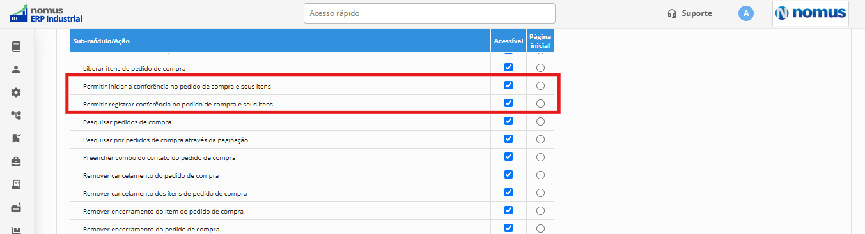Click the Nomus logo at top right
Viewport: 865px width, 234px height.
[x=811, y=13]
